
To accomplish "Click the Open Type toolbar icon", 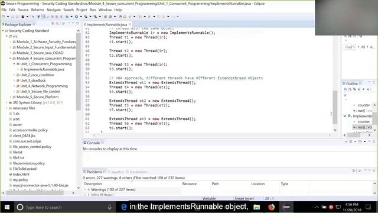I will [120, 17].
